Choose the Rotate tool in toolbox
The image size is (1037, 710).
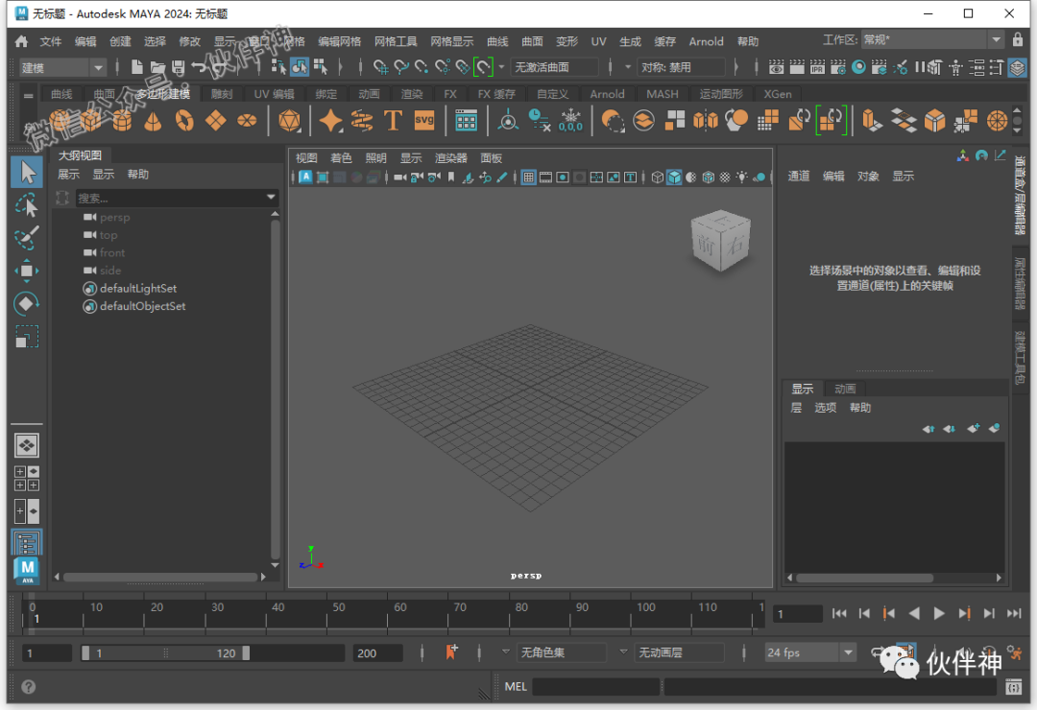pos(27,303)
